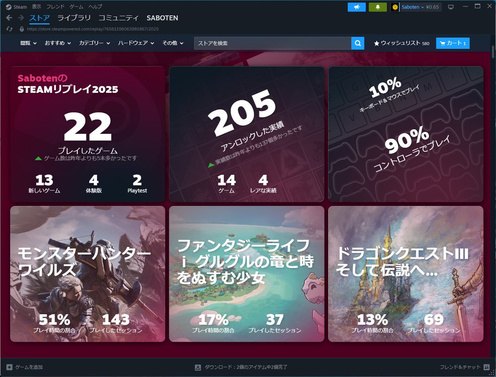Click the 51% プレイ時間の割合 stat

54,323
